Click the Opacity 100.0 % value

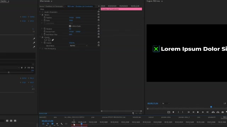(72, 43)
